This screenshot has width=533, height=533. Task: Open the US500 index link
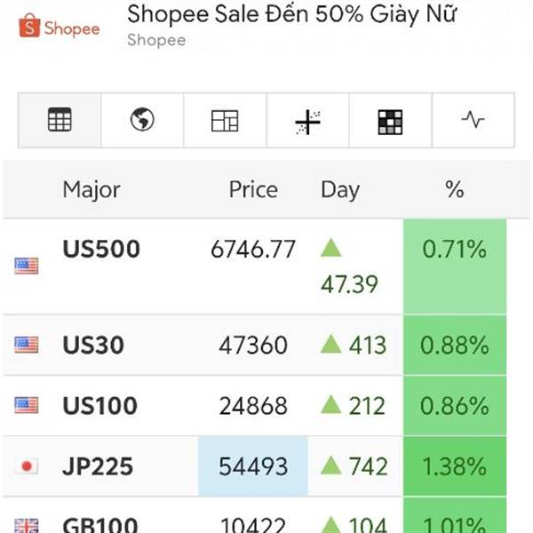[101, 250]
